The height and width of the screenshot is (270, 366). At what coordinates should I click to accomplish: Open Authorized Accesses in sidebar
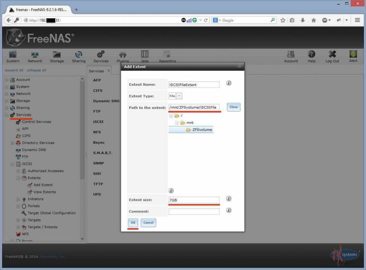coord(45,171)
